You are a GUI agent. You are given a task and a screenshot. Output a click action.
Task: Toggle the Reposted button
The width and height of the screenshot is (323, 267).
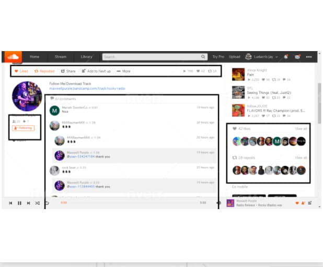tap(44, 71)
